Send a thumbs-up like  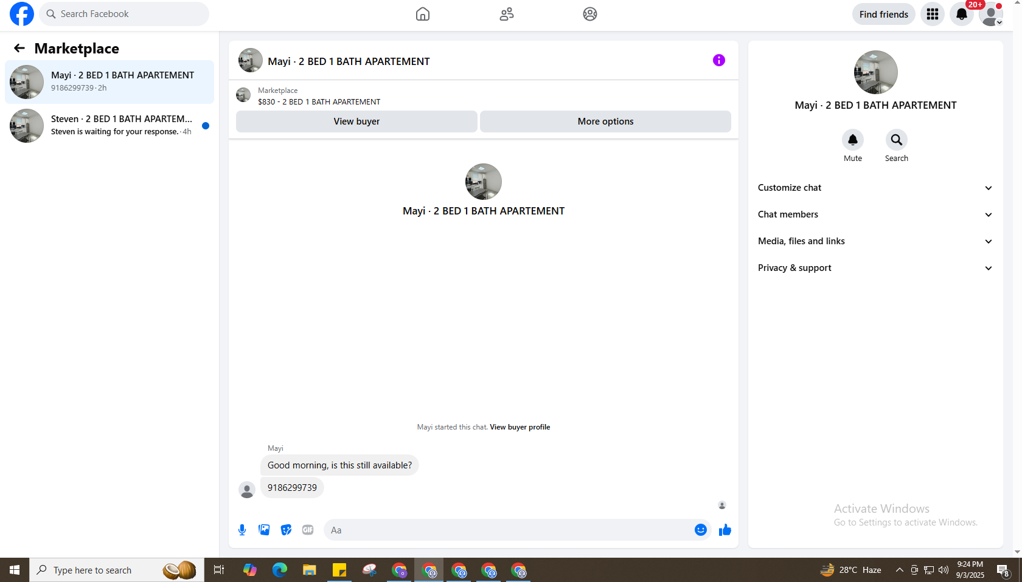coord(725,530)
